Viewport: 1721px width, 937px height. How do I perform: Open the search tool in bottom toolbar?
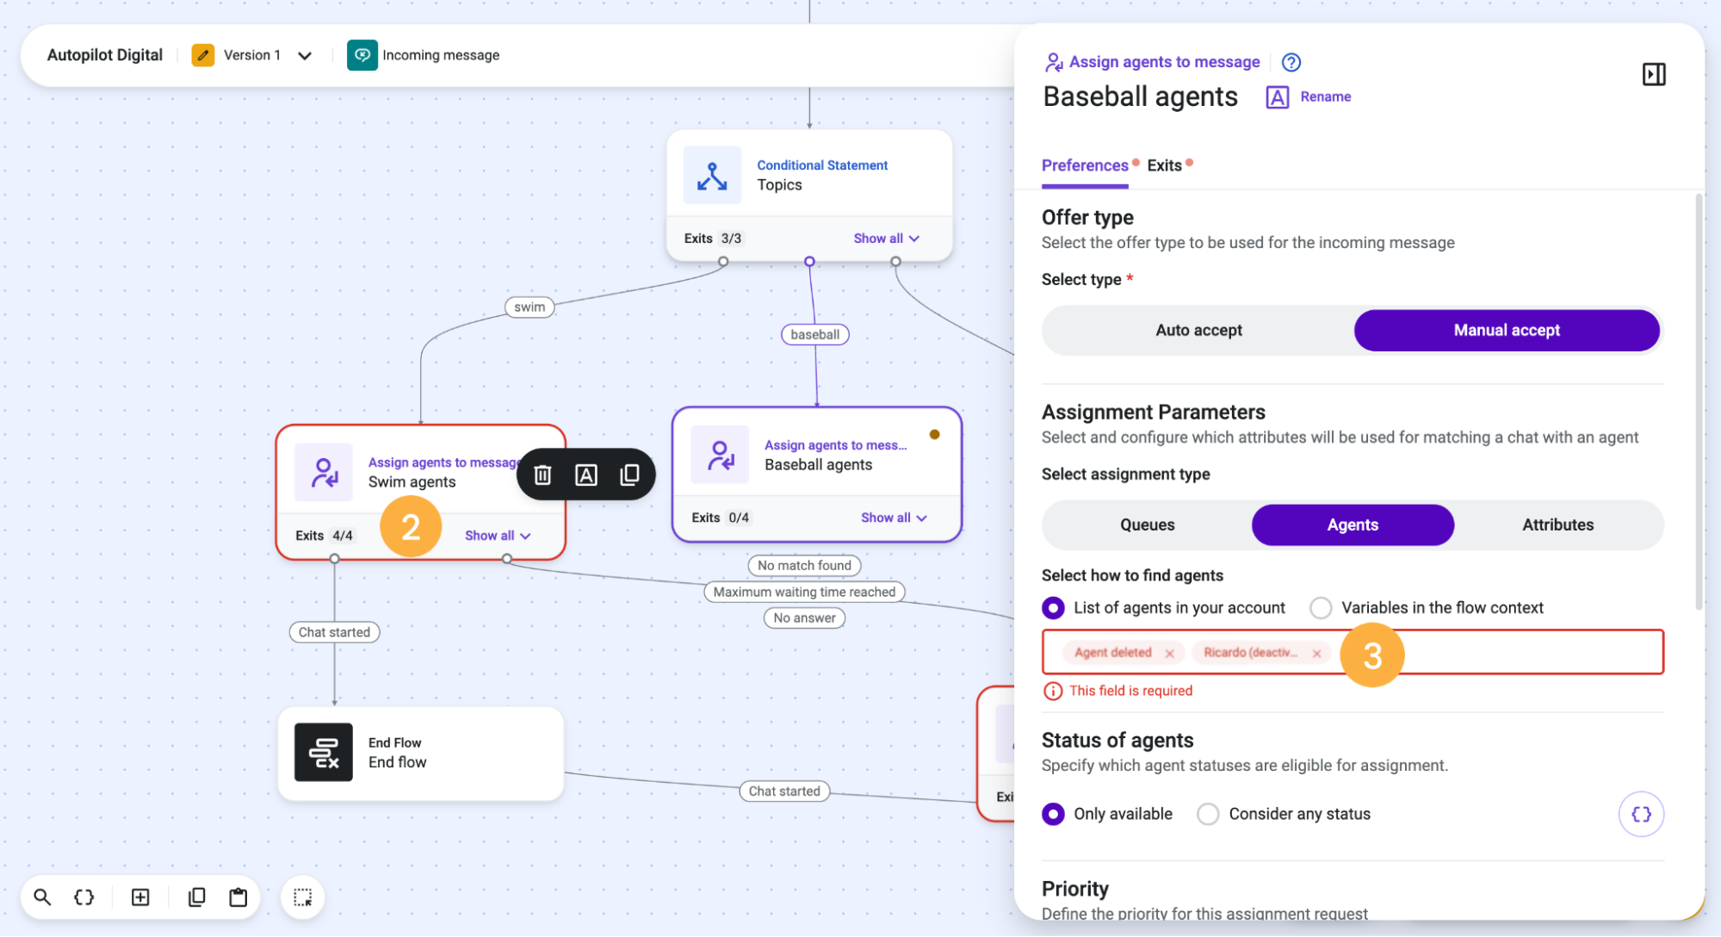tap(42, 897)
